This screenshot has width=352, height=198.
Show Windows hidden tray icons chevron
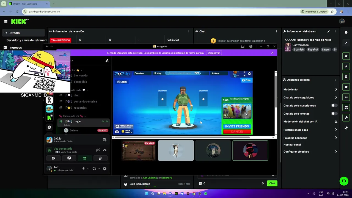(x=308, y=194)
